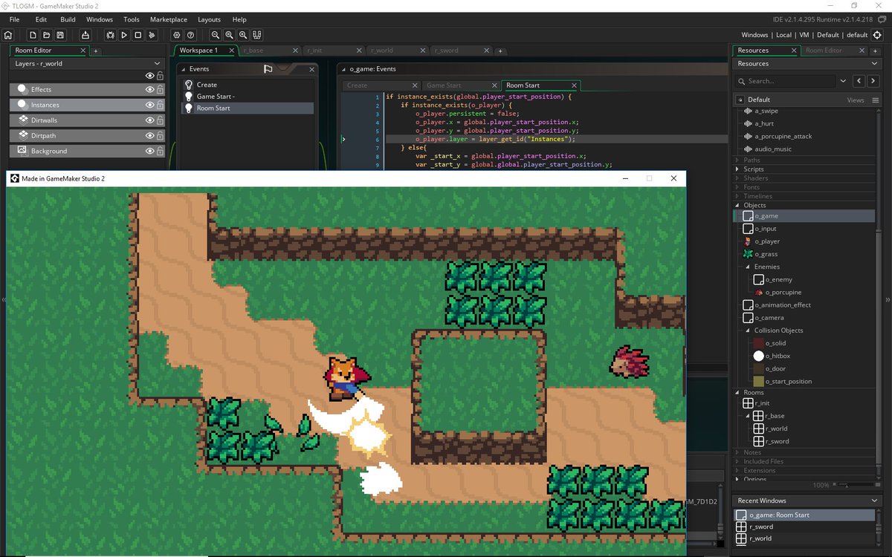Add a new workspace tab with plus
Viewport: 892px width, 557px height.
pyautogui.click(x=500, y=51)
